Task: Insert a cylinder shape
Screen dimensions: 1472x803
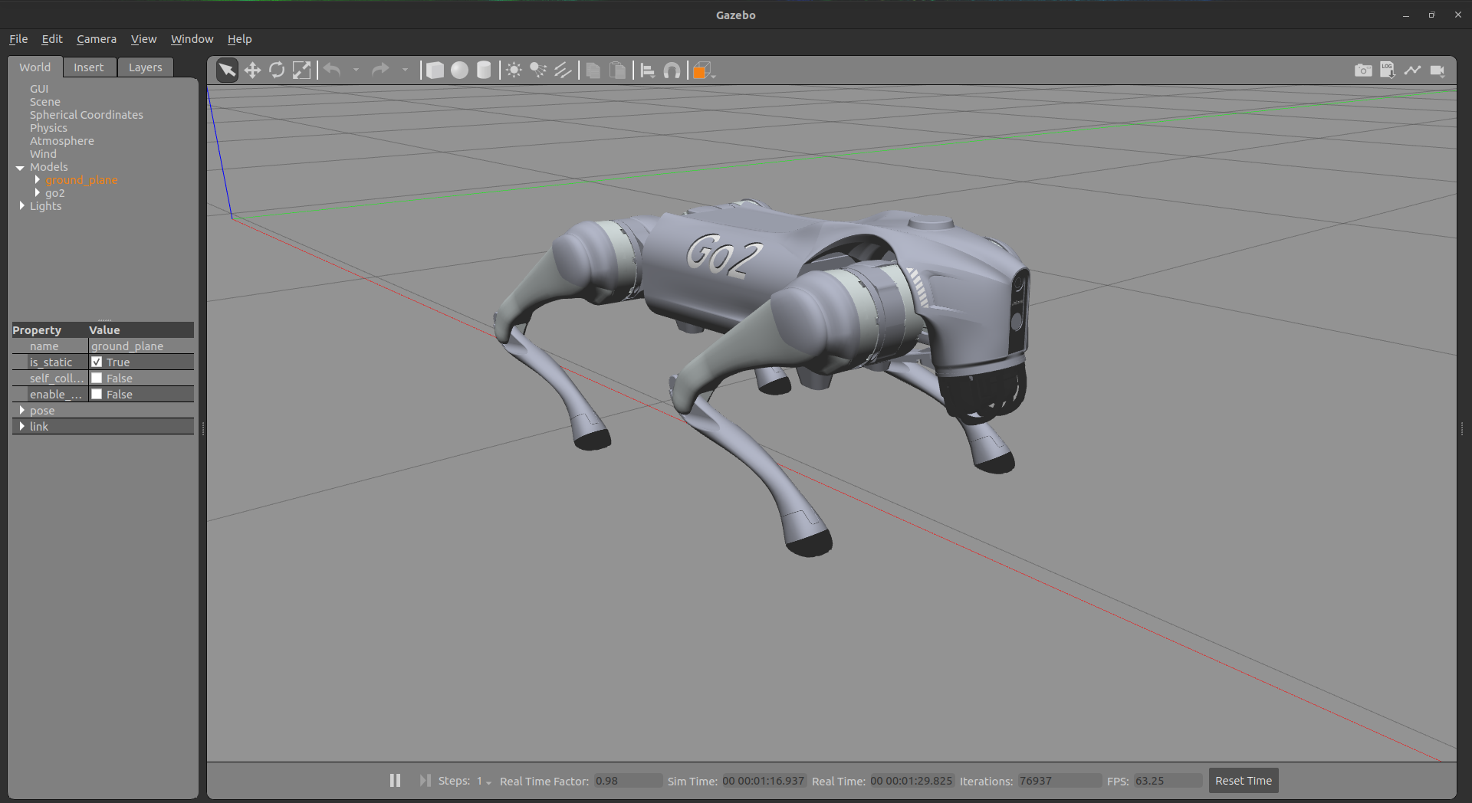Action: (x=484, y=70)
